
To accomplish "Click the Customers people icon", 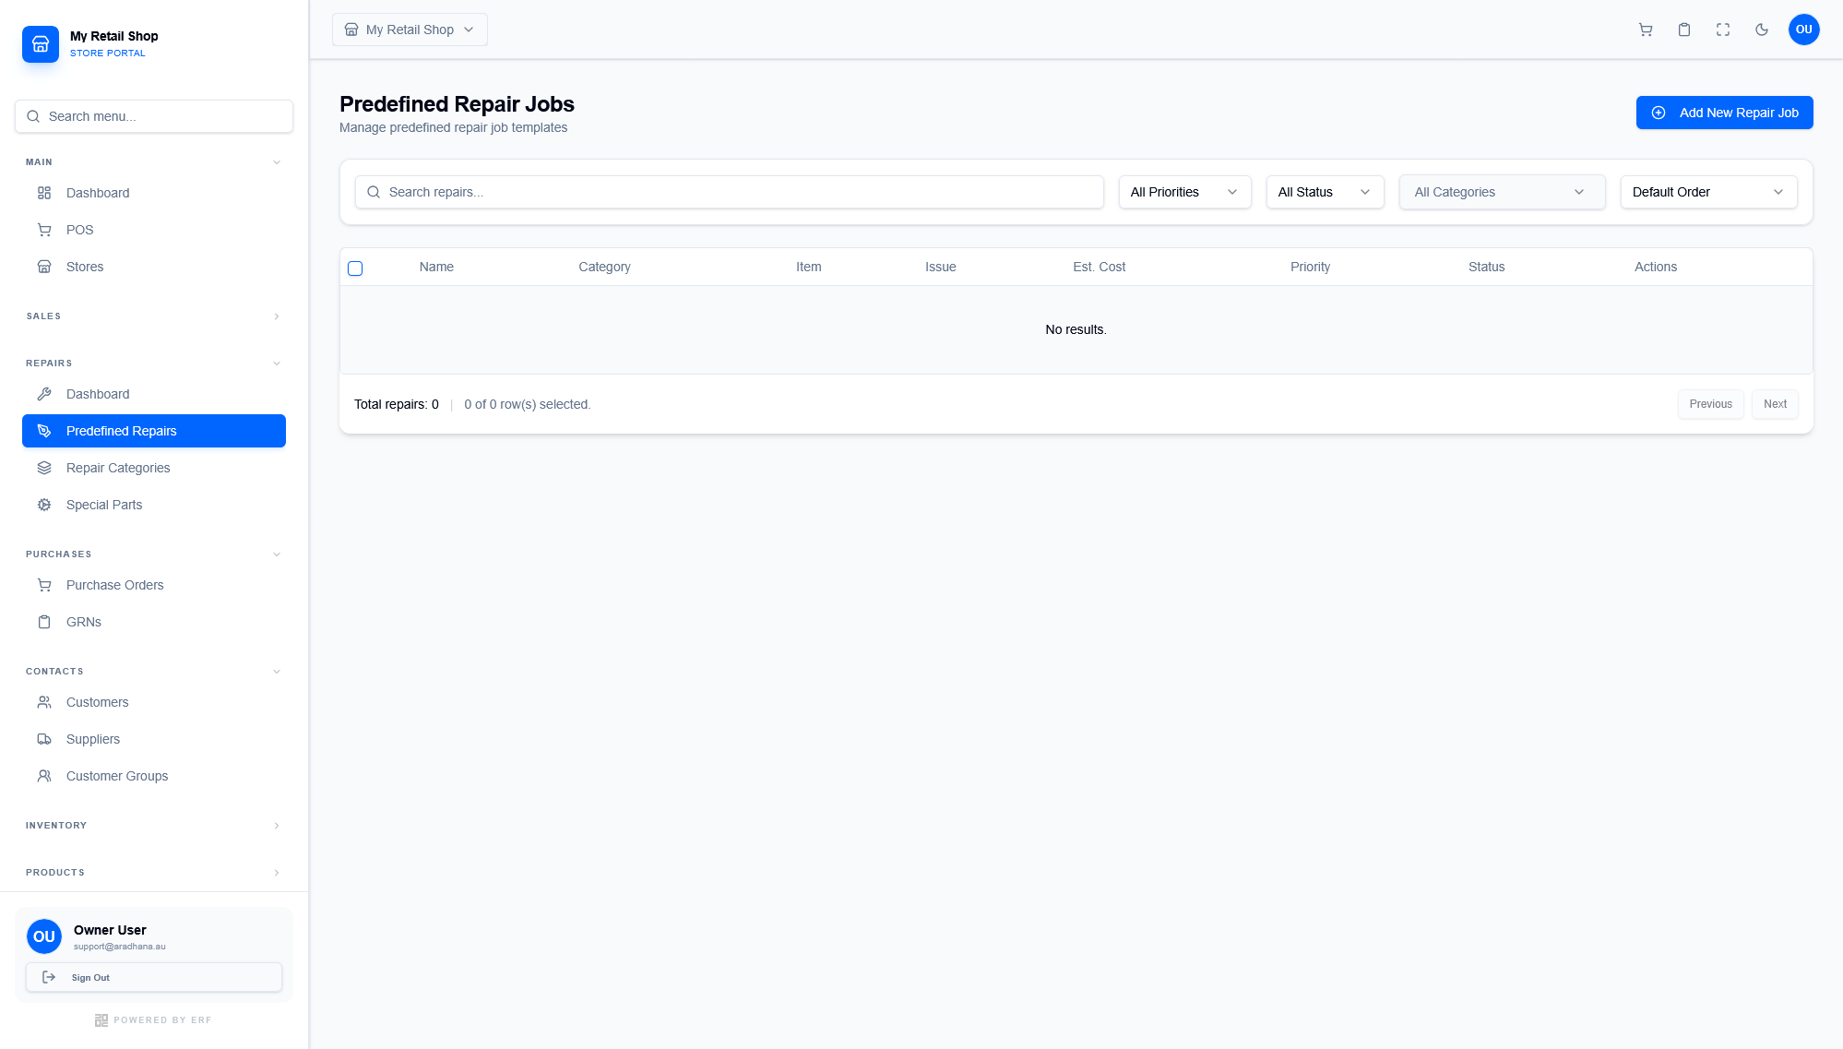I will [x=44, y=702].
